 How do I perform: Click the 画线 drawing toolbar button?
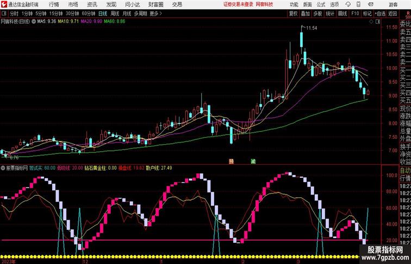342,14
